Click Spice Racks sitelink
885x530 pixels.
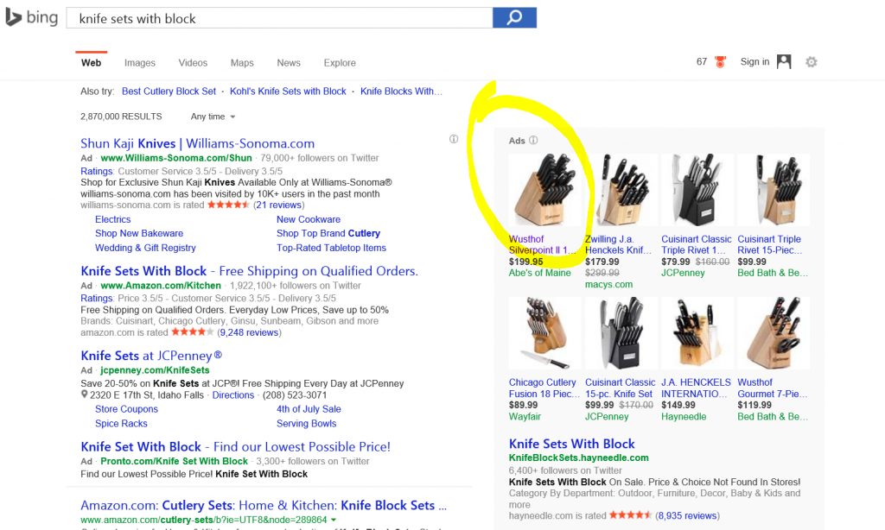121,424
